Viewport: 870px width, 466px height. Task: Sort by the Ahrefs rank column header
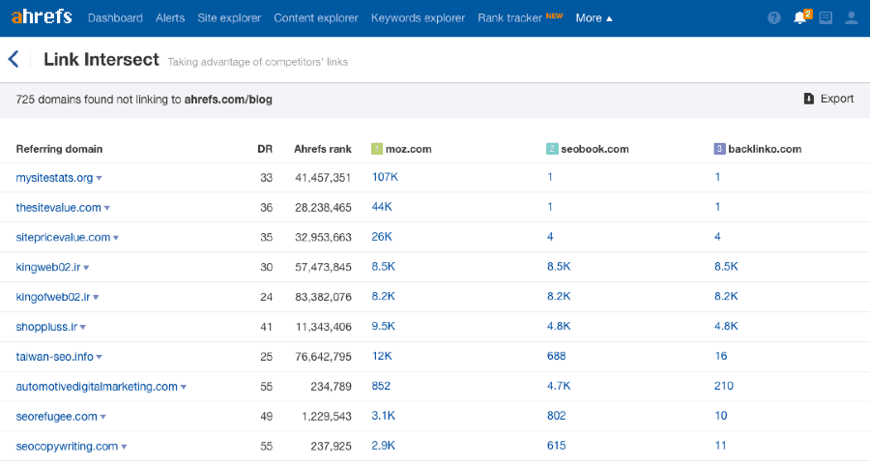(322, 149)
